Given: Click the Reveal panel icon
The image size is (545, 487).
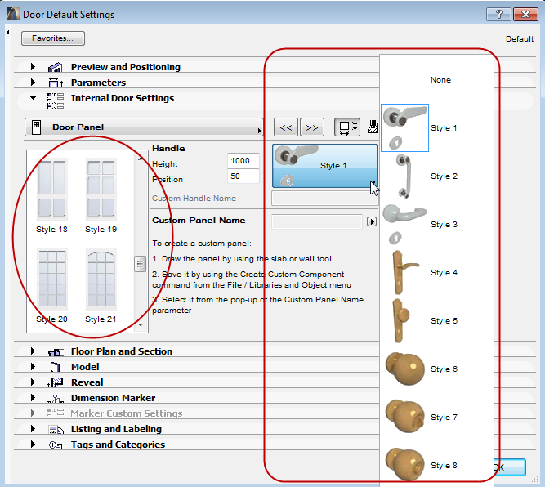Looking at the screenshot, I should tap(56, 382).
